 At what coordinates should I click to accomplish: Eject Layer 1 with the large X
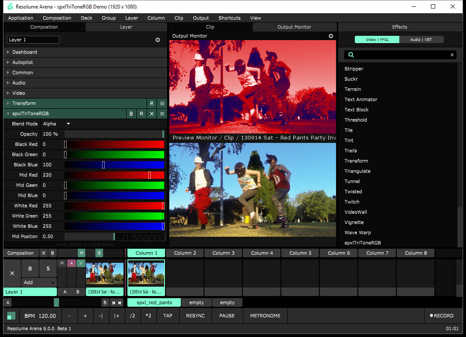tap(12, 273)
